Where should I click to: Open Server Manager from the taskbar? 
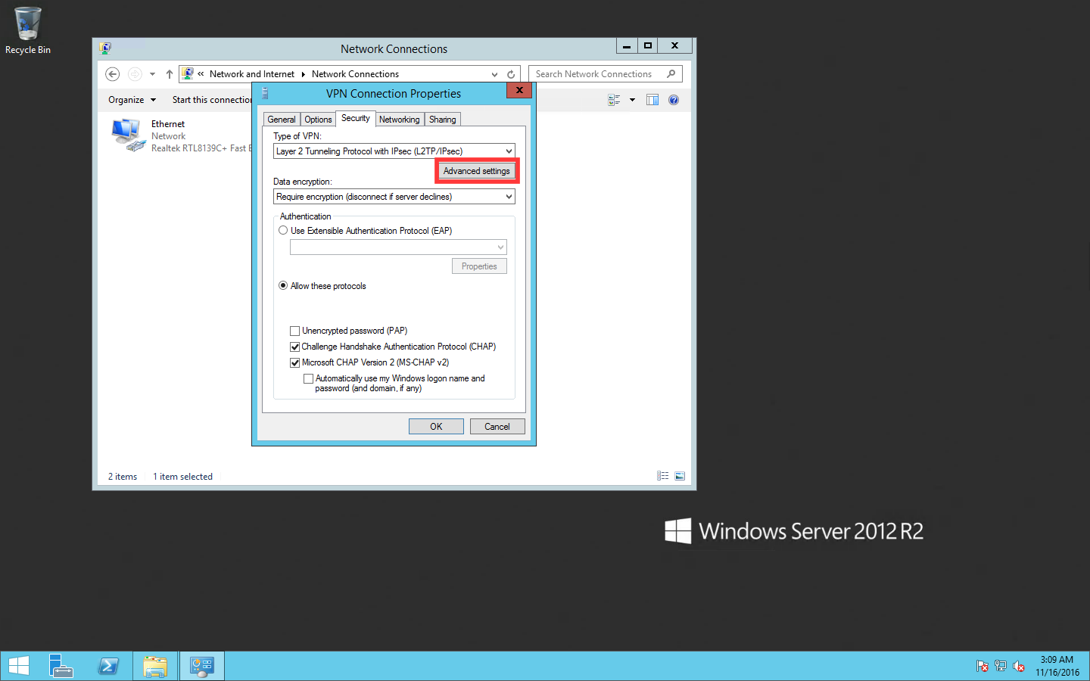pyautogui.click(x=61, y=666)
